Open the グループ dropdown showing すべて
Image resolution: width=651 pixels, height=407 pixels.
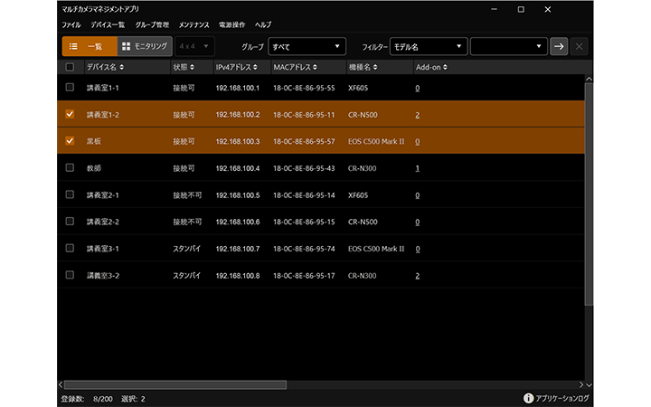(307, 46)
